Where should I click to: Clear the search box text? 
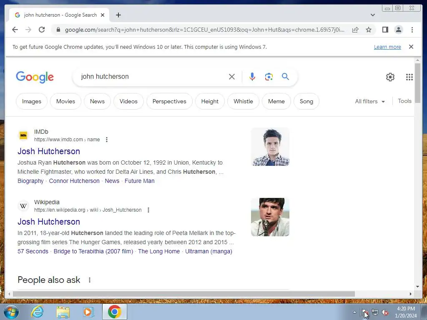pyautogui.click(x=232, y=77)
